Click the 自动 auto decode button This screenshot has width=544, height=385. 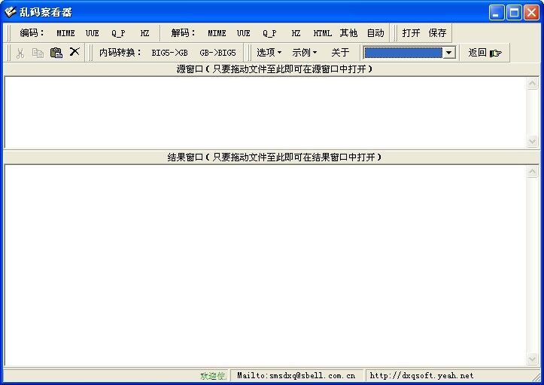pyautogui.click(x=375, y=33)
